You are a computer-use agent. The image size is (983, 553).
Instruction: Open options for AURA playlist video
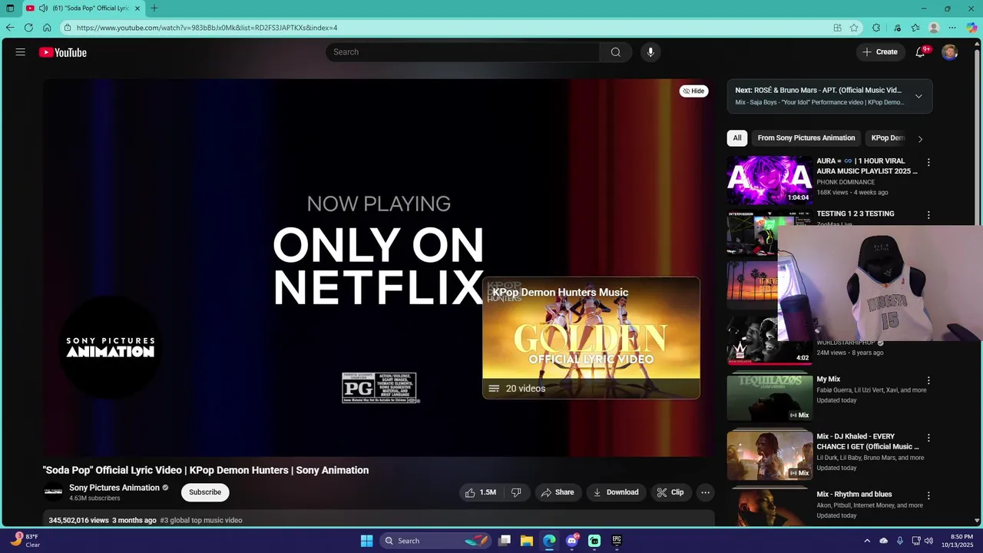928,162
